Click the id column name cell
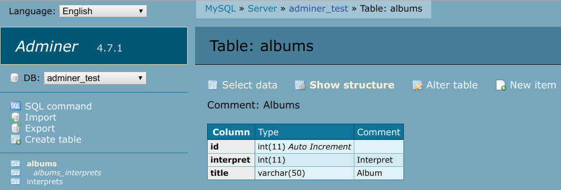 point(231,146)
